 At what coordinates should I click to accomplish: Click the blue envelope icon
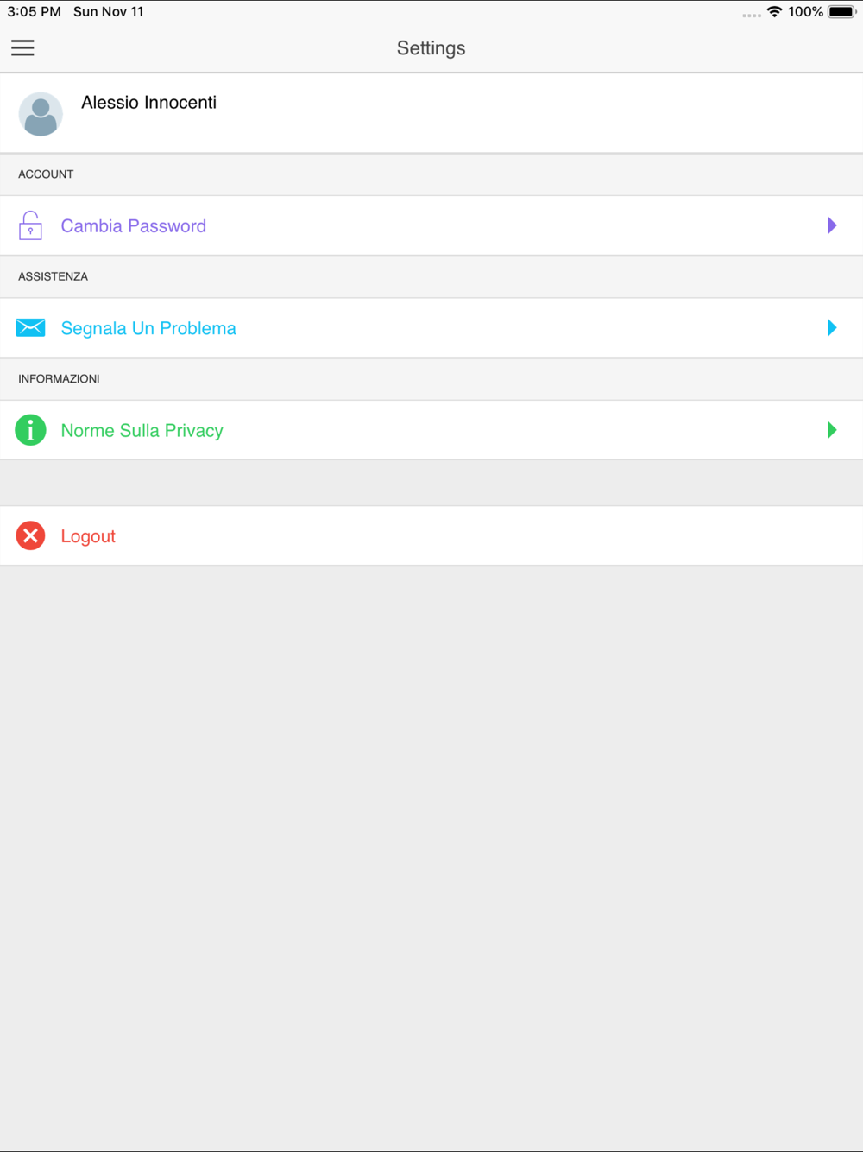[30, 328]
